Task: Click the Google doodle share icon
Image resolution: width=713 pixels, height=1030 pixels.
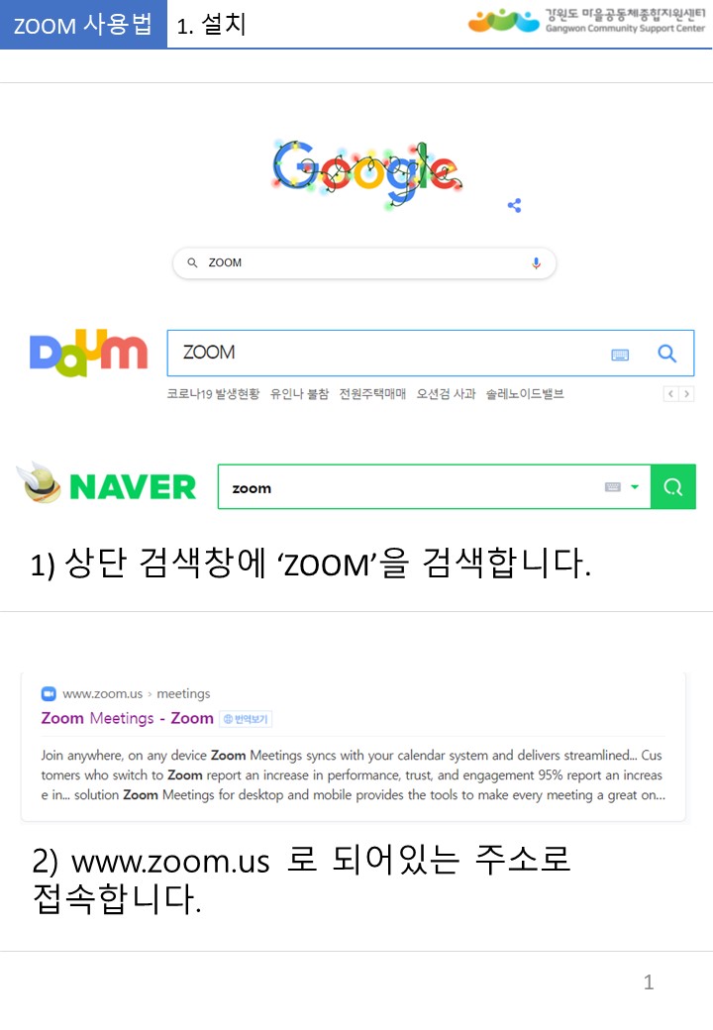Action: click(515, 206)
